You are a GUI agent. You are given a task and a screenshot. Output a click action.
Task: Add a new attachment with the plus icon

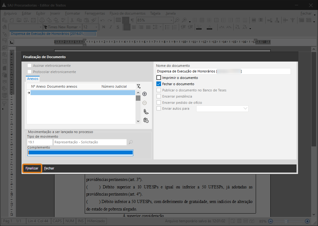[x=145, y=94]
